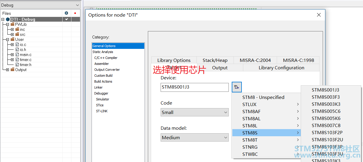Select Linker category

pyautogui.click(x=98, y=87)
